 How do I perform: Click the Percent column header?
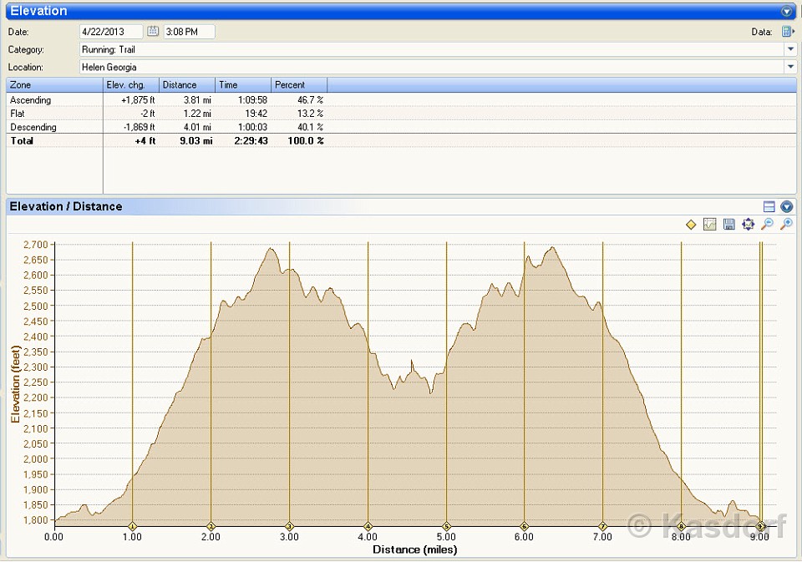[x=298, y=85]
